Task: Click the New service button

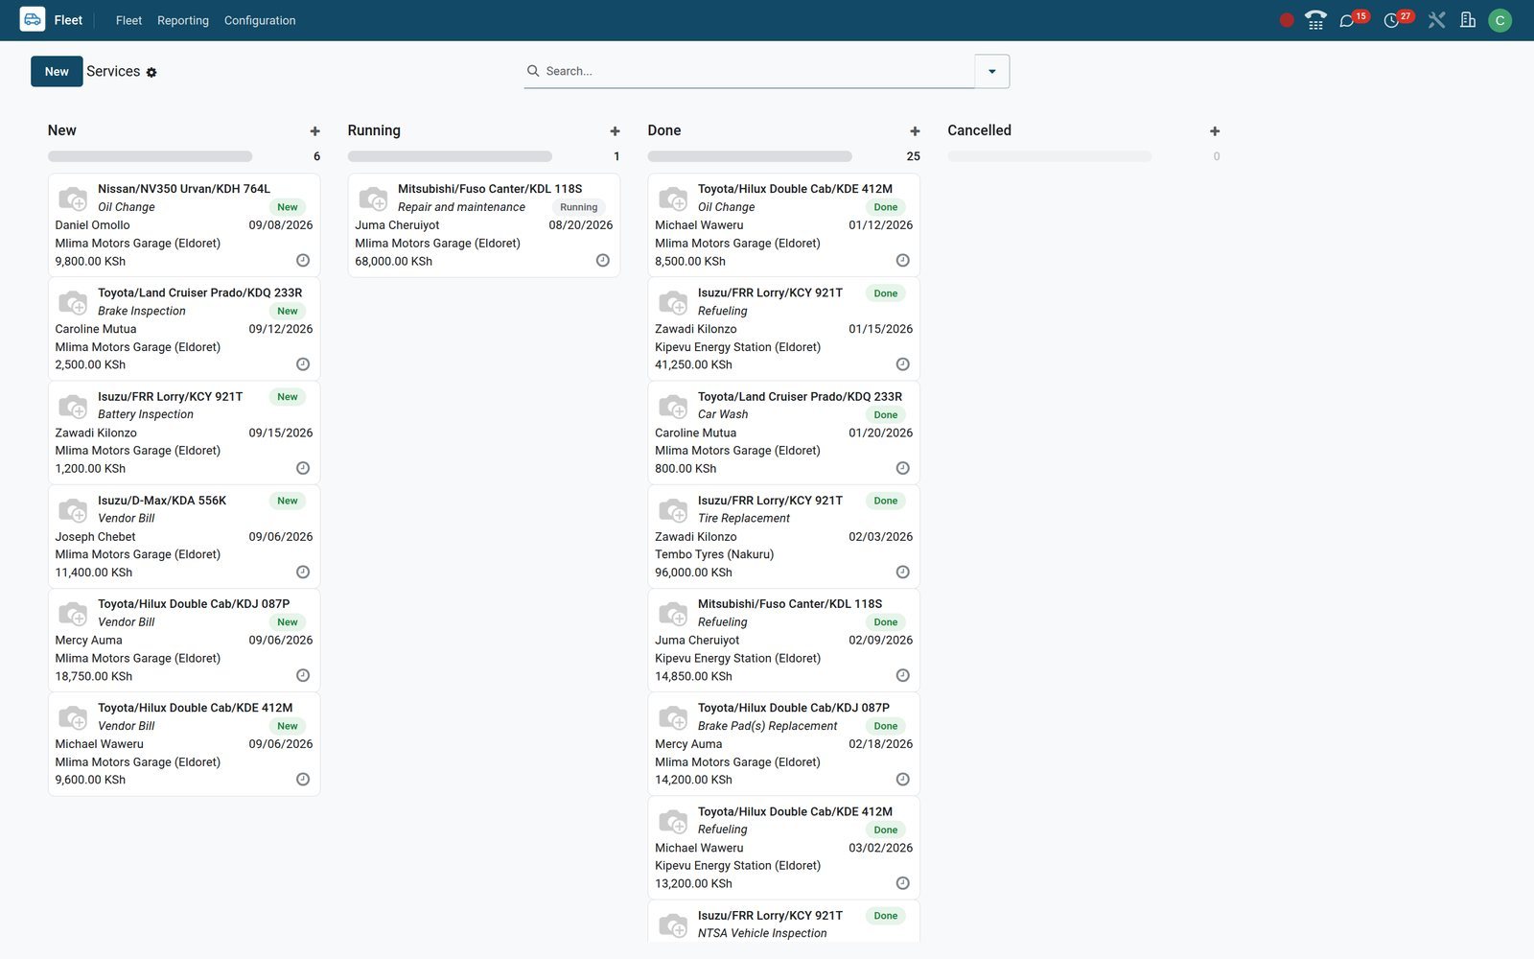Action: pyautogui.click(x=57, y=72)
